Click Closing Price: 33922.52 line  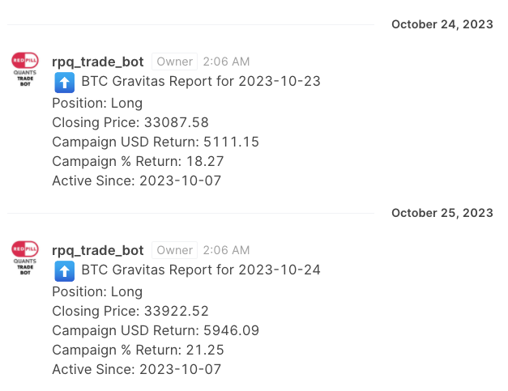click(x=130, y=311)
